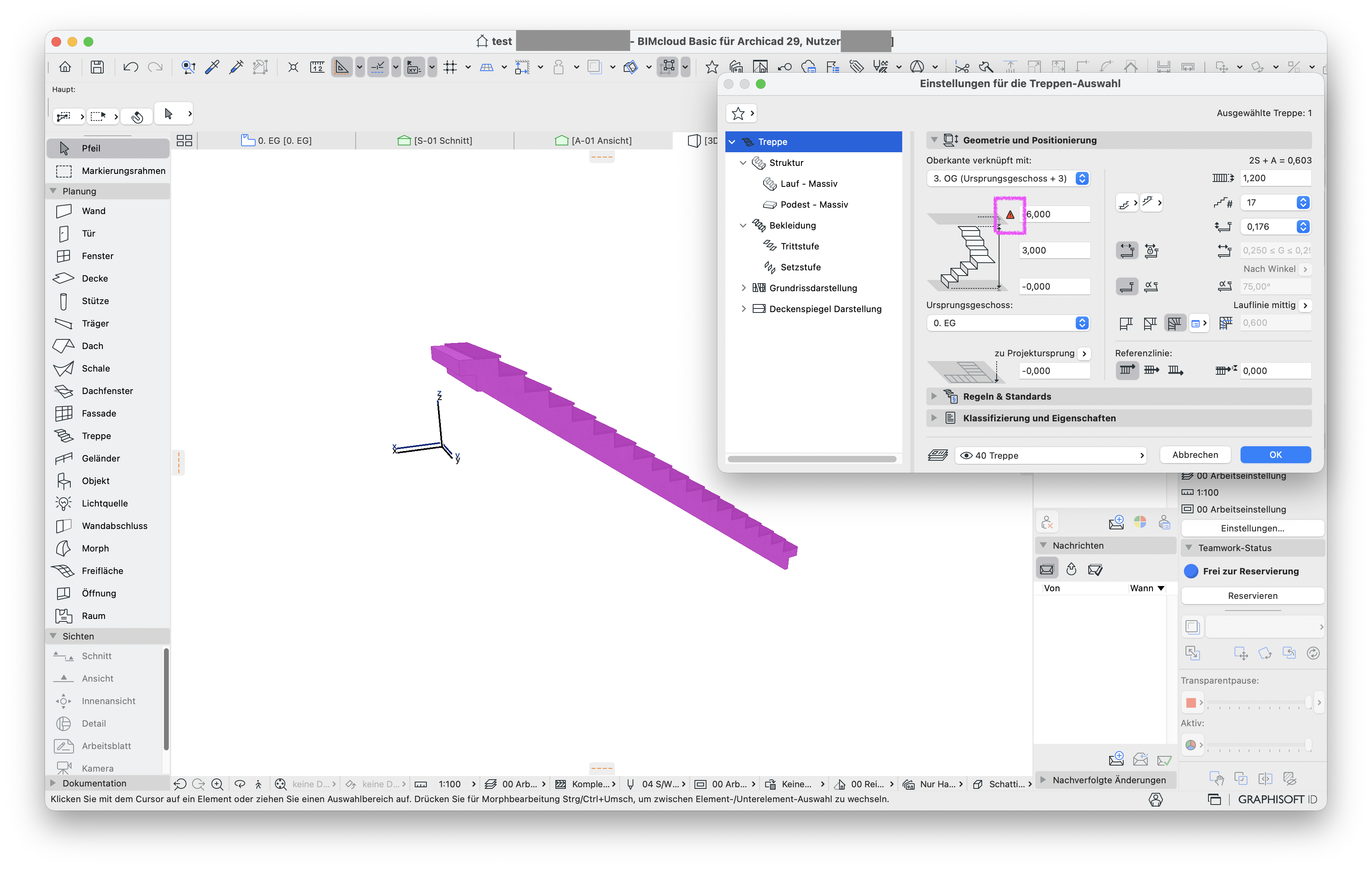
Task: Toggle the 40 Treppe layer eye
Action: point(966,455)
